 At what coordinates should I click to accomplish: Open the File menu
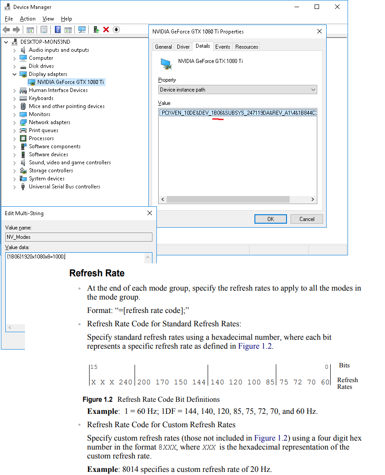point(9,19)
